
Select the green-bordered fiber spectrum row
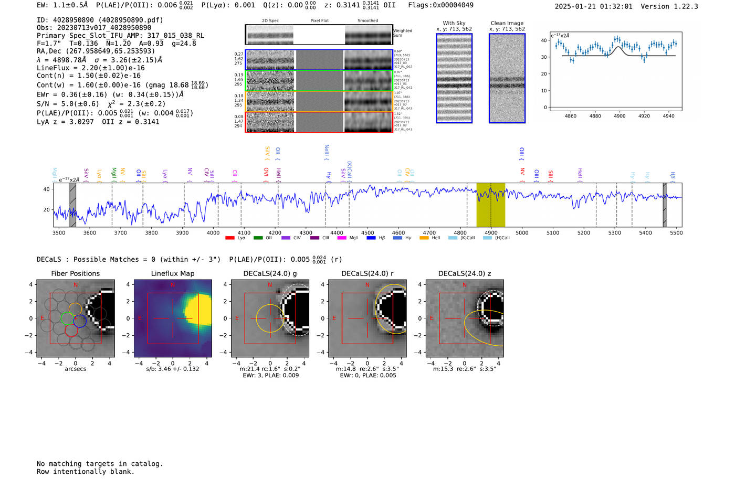click(319, 81)
